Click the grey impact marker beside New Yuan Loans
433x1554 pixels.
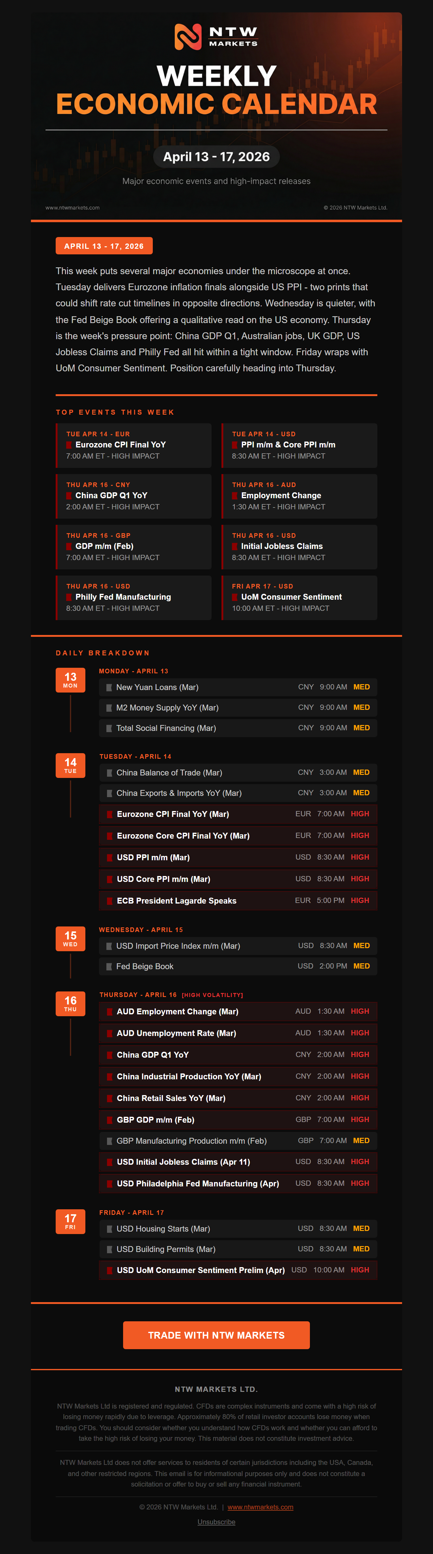pos(109,687)
